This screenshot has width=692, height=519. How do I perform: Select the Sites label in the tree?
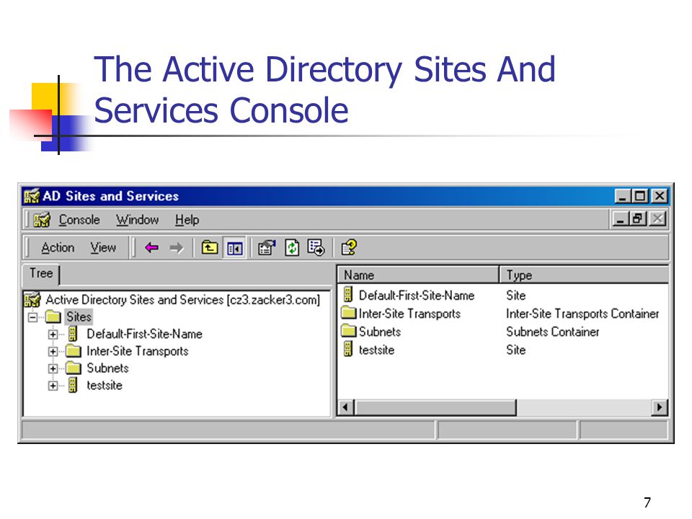point(79,317)
